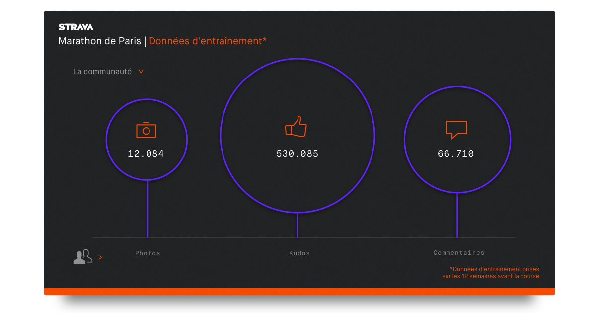
Task: Click the Commentaires axis label
Action: tap(458, 253)
